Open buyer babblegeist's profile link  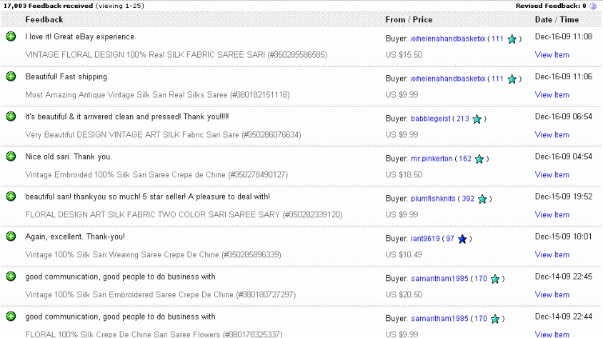[431, 119]
